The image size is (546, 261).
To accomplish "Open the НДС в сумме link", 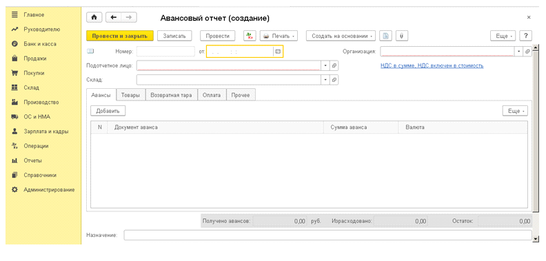I will pos(432,65).
